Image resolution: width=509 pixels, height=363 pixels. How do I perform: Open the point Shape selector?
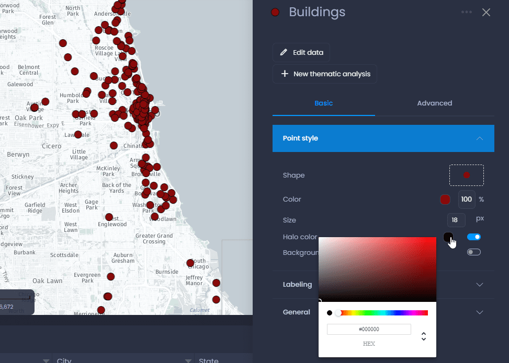coord(467,175)
